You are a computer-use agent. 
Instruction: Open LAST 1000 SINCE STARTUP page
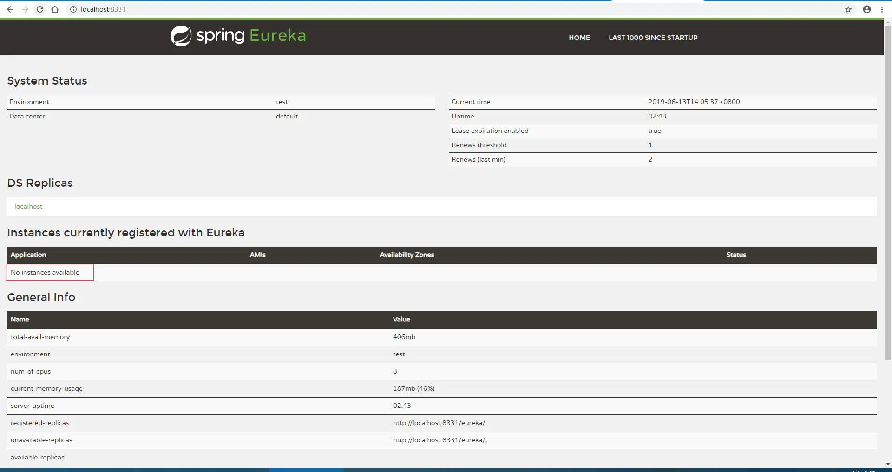[653, 38]
